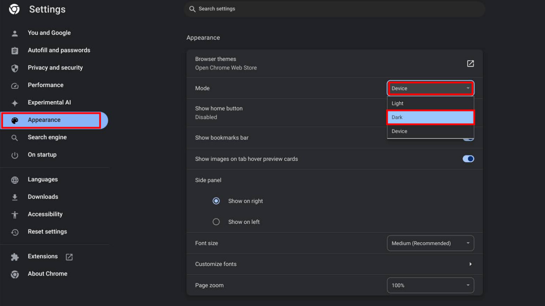The image size is (545, 306).
Task: Select the Appearance palette icon
Action: [15, 120]
